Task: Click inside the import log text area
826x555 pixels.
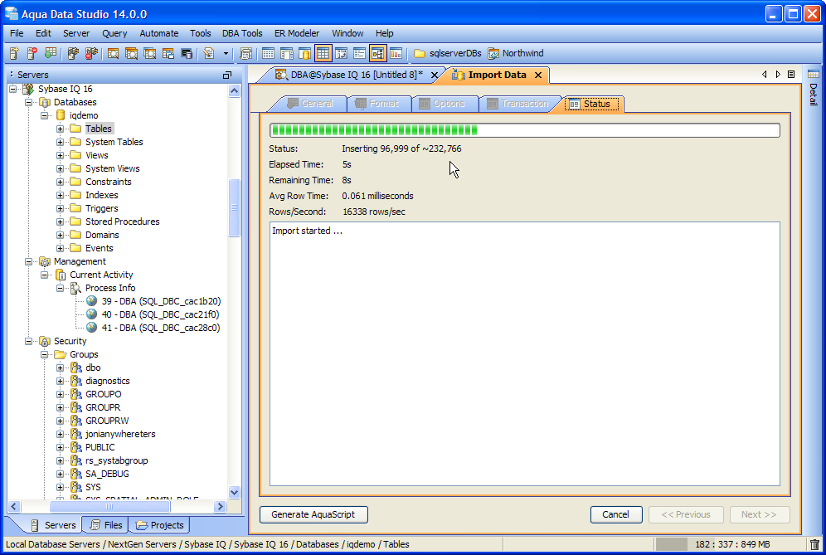Action: pyautogui.click(x=524, y=353)
